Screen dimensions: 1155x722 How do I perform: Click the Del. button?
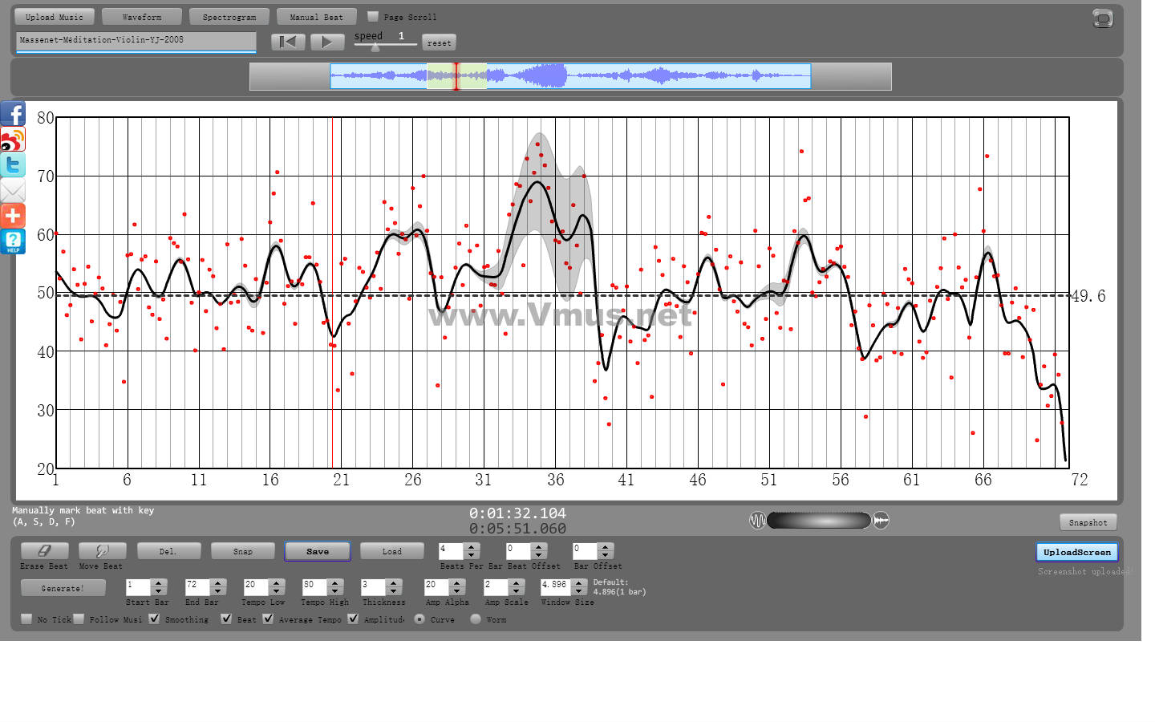[168, 551]
